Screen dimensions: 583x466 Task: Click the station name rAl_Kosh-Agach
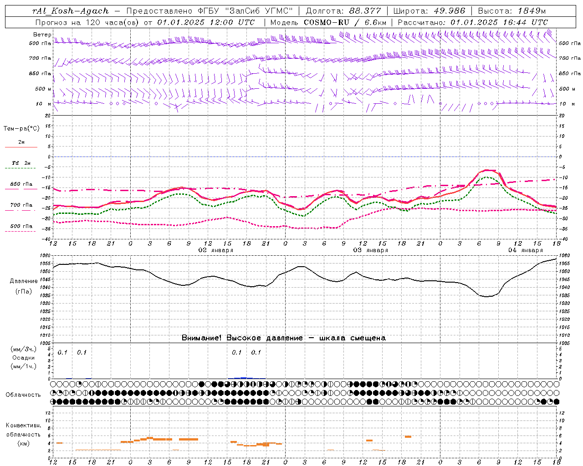71,11
